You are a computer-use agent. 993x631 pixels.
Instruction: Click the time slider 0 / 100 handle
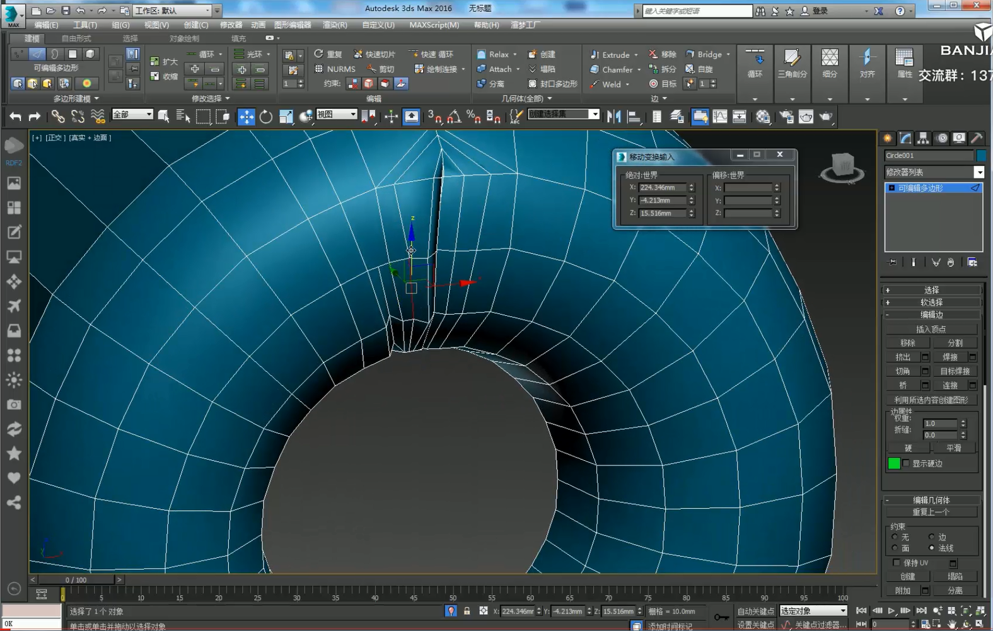76,579
